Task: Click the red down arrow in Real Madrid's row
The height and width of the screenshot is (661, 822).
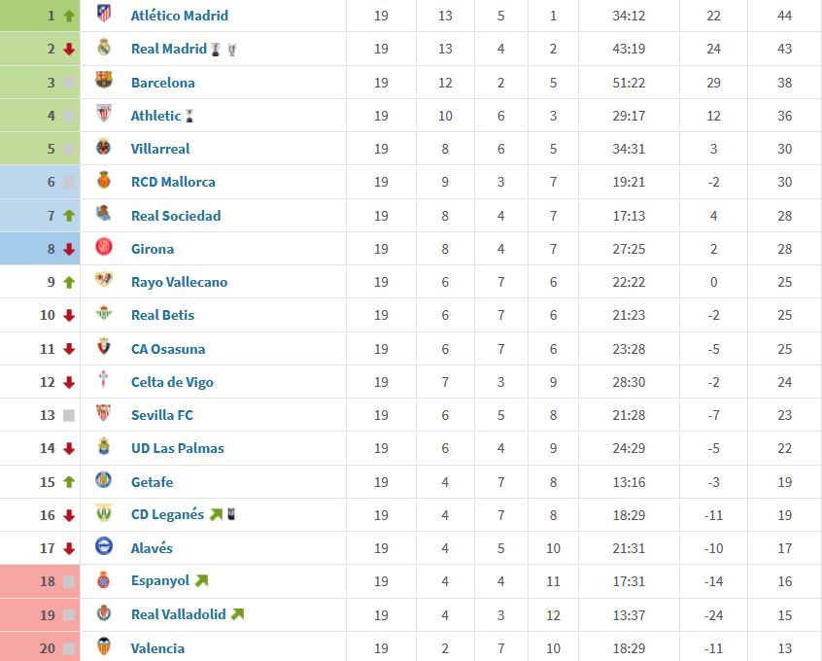Action: (x=69, y=49)
